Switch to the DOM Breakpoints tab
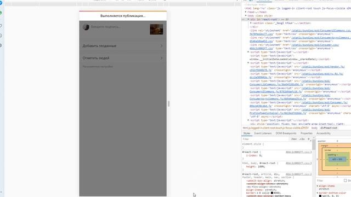The width and height of the screenshot is (351, 197). 286,134
